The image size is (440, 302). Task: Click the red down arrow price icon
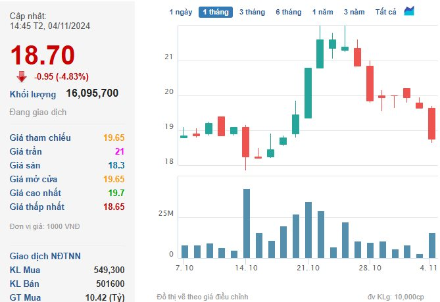coord(22,76)
